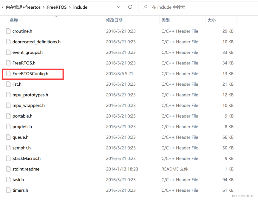
Task: Expand the chevron before 内存管理+freertos breadcrumb
Action: [x=2, y=7]
